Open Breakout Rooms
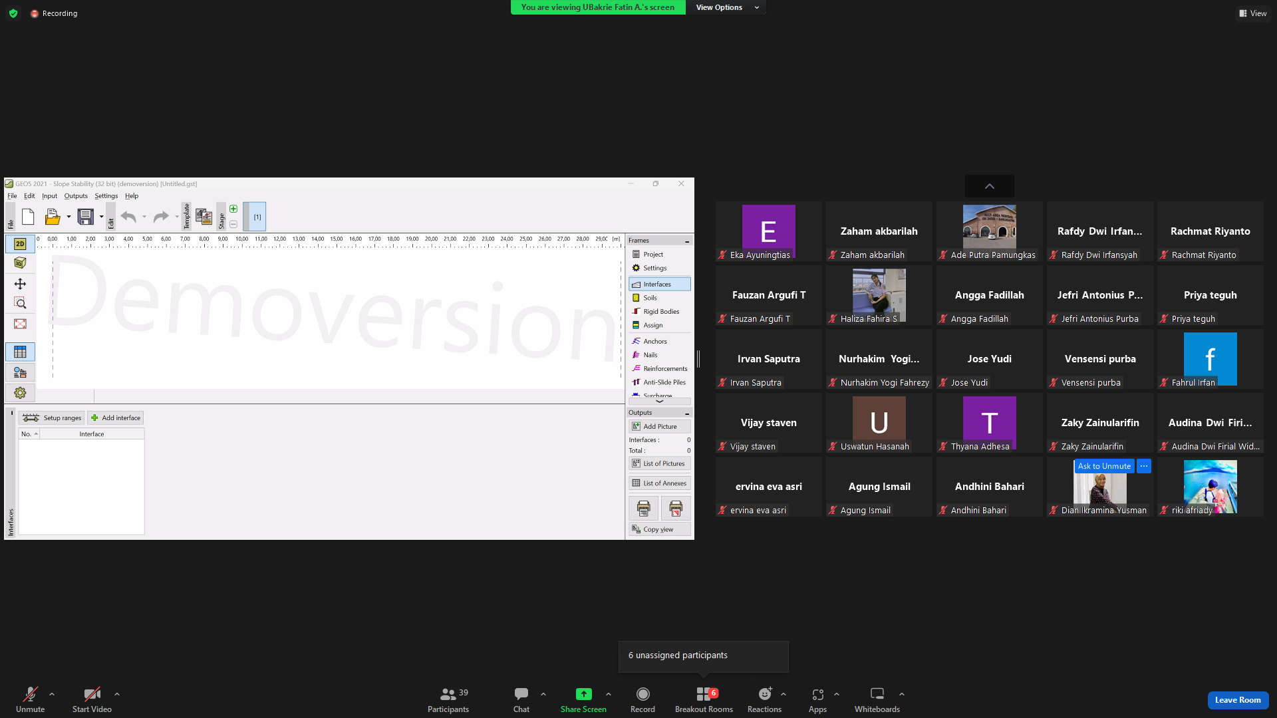Screen dimensions: 1277x718 click(x=704, y=699)
